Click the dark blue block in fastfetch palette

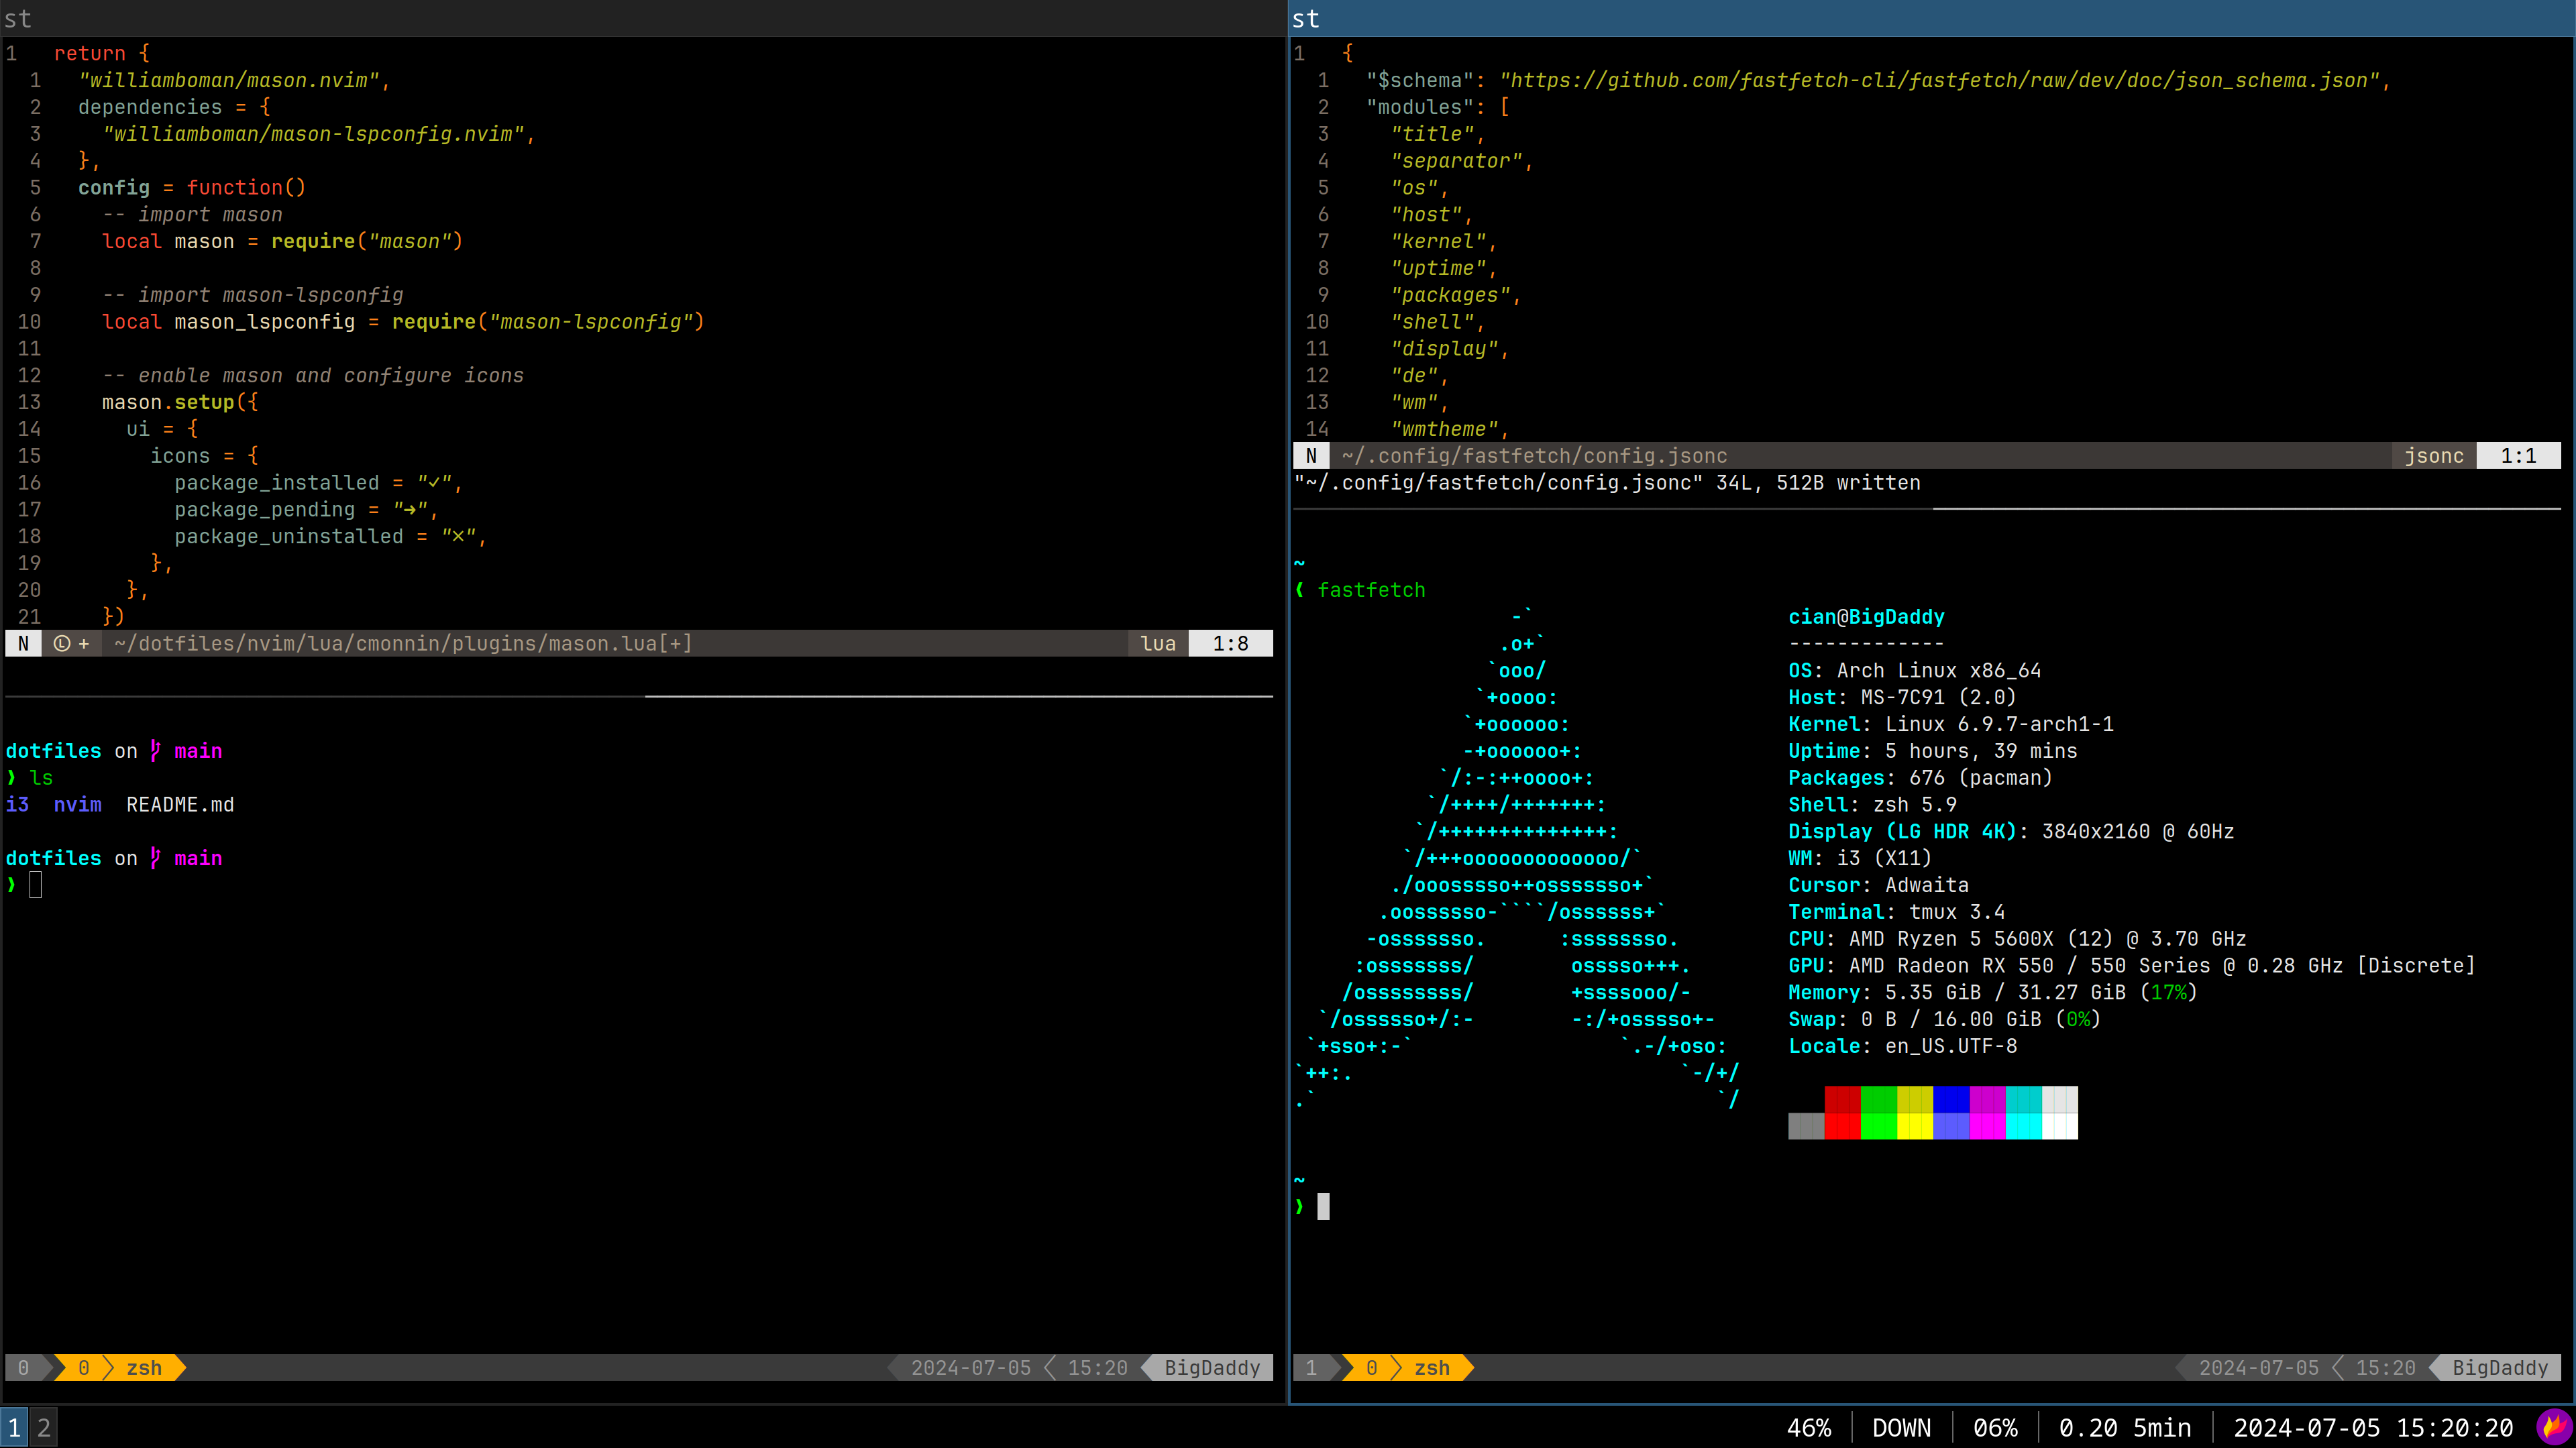pos(1951,1099)
